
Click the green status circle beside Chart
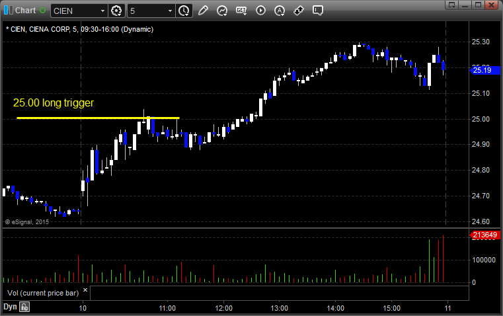coord(42,11)
